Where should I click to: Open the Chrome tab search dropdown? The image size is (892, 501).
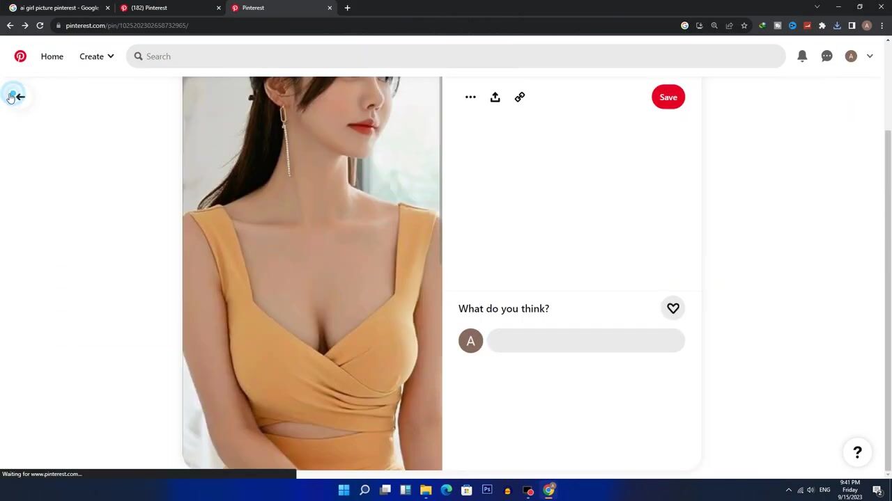coord(817,8)
